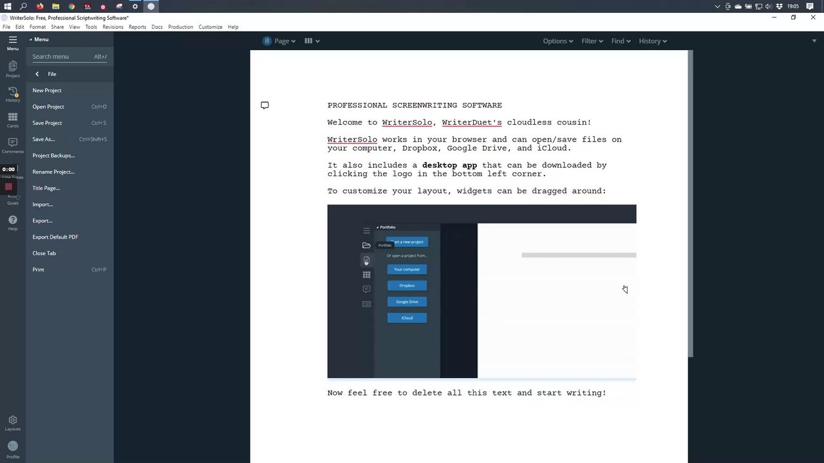The height and width of the screenshot is (463, 824).
Task: Choose Project Backups... entry
Action: [x=70, y=156]
